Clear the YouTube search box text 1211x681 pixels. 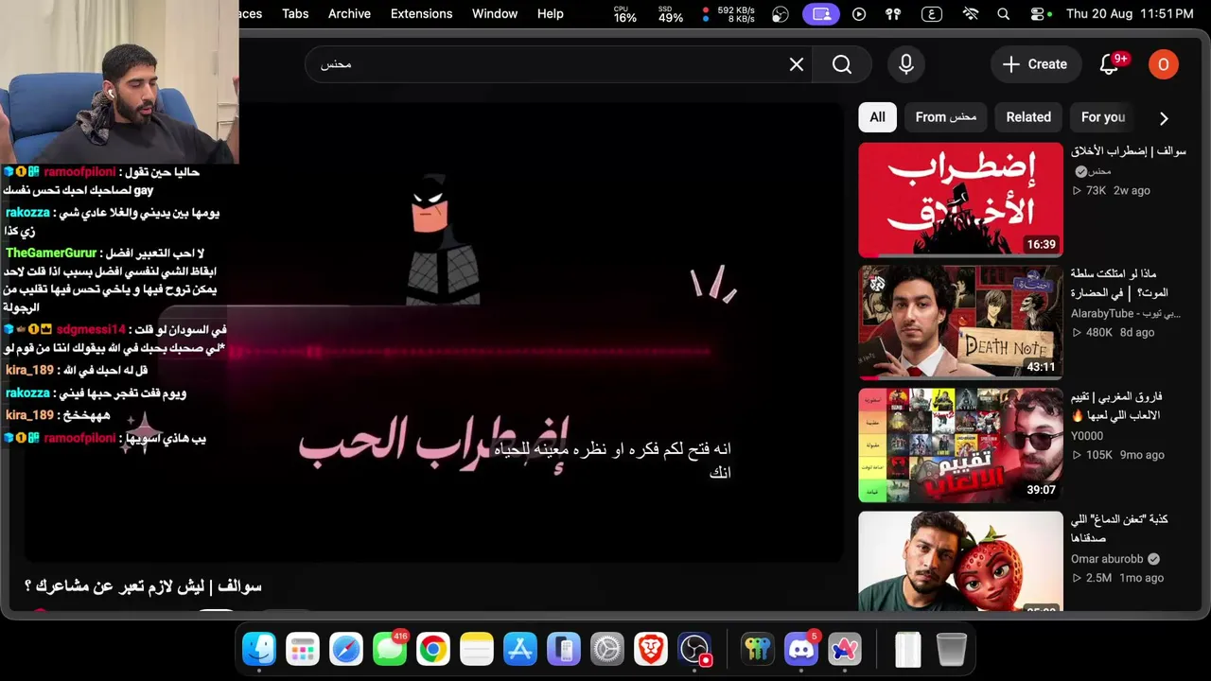point(797,64)
